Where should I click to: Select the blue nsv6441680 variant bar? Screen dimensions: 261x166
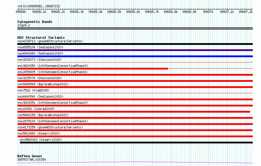tap(135, 56)
